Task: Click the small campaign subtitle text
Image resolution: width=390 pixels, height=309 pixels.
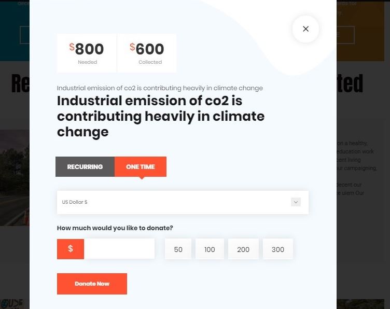Action: 160,88
